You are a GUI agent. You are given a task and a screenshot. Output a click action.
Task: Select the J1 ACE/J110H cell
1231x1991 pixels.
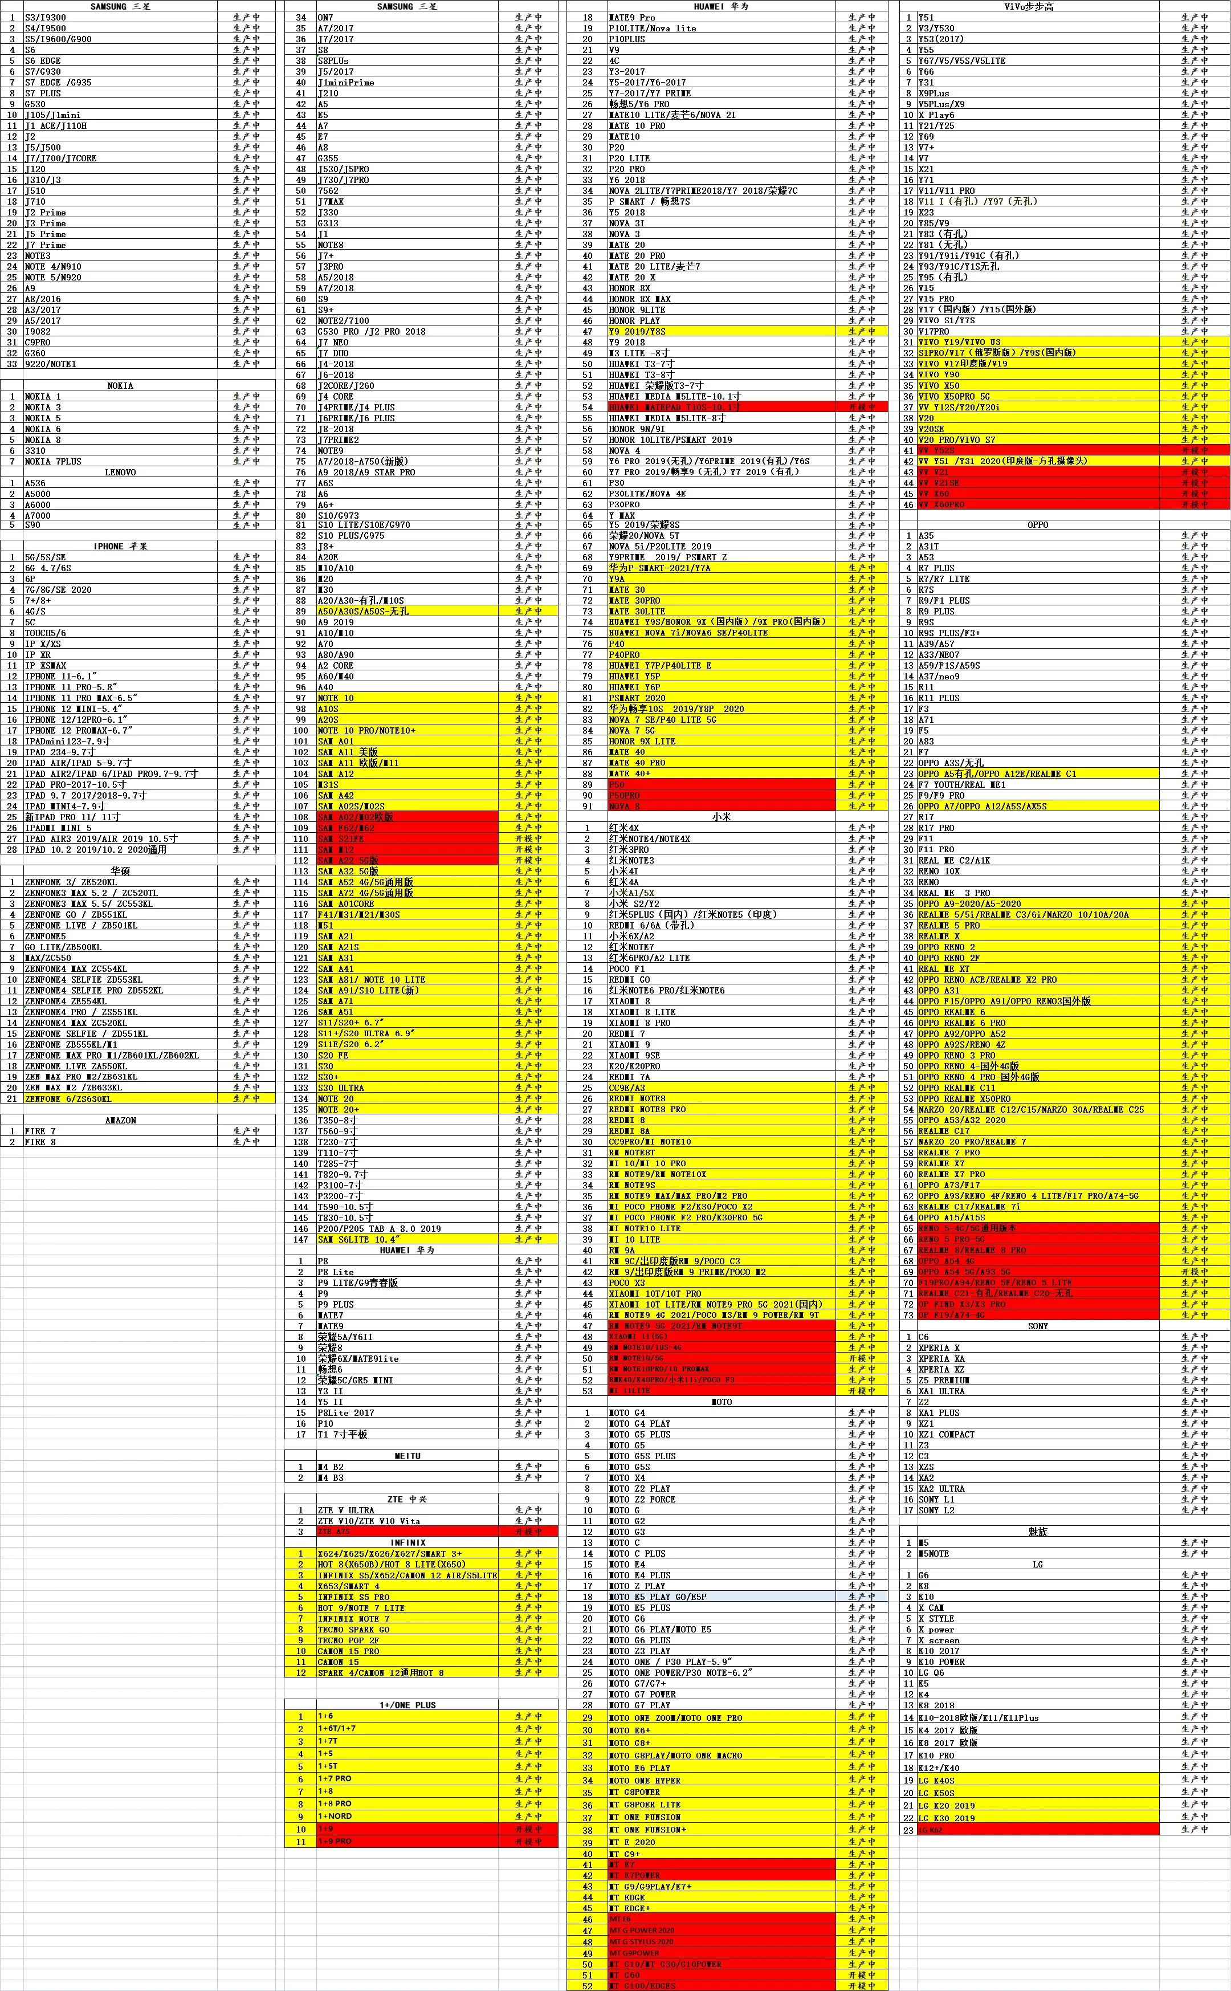[120, 125]
